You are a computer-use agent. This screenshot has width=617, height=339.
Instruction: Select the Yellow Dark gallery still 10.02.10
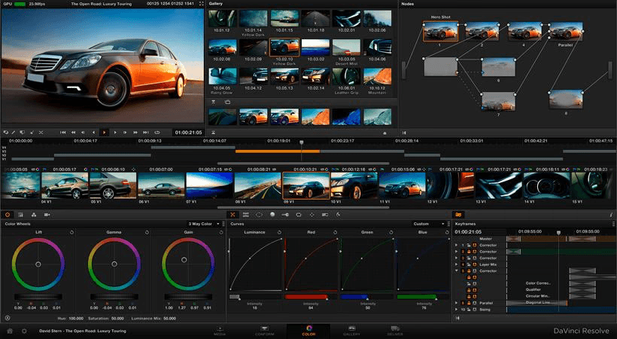[284, 47]
